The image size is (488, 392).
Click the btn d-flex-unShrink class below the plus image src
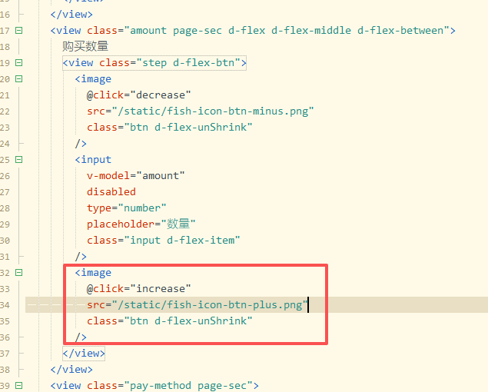191,321
